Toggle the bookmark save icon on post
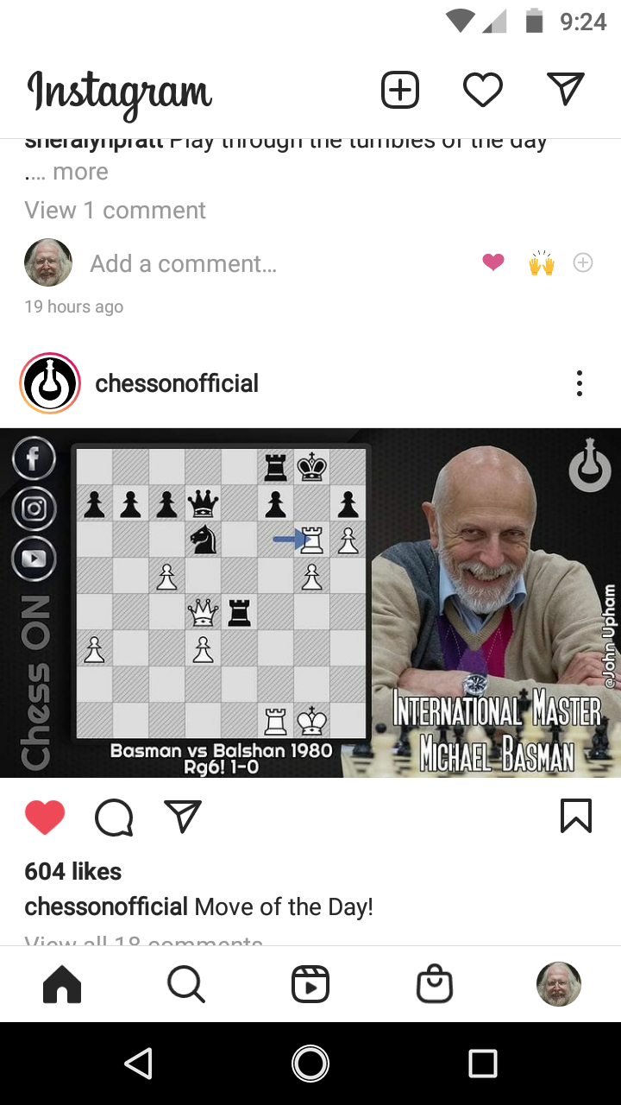The image size is (621, 1105). pos(576,816)
